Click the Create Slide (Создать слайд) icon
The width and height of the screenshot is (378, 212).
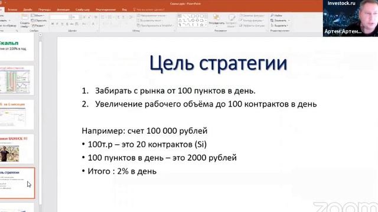25,17
